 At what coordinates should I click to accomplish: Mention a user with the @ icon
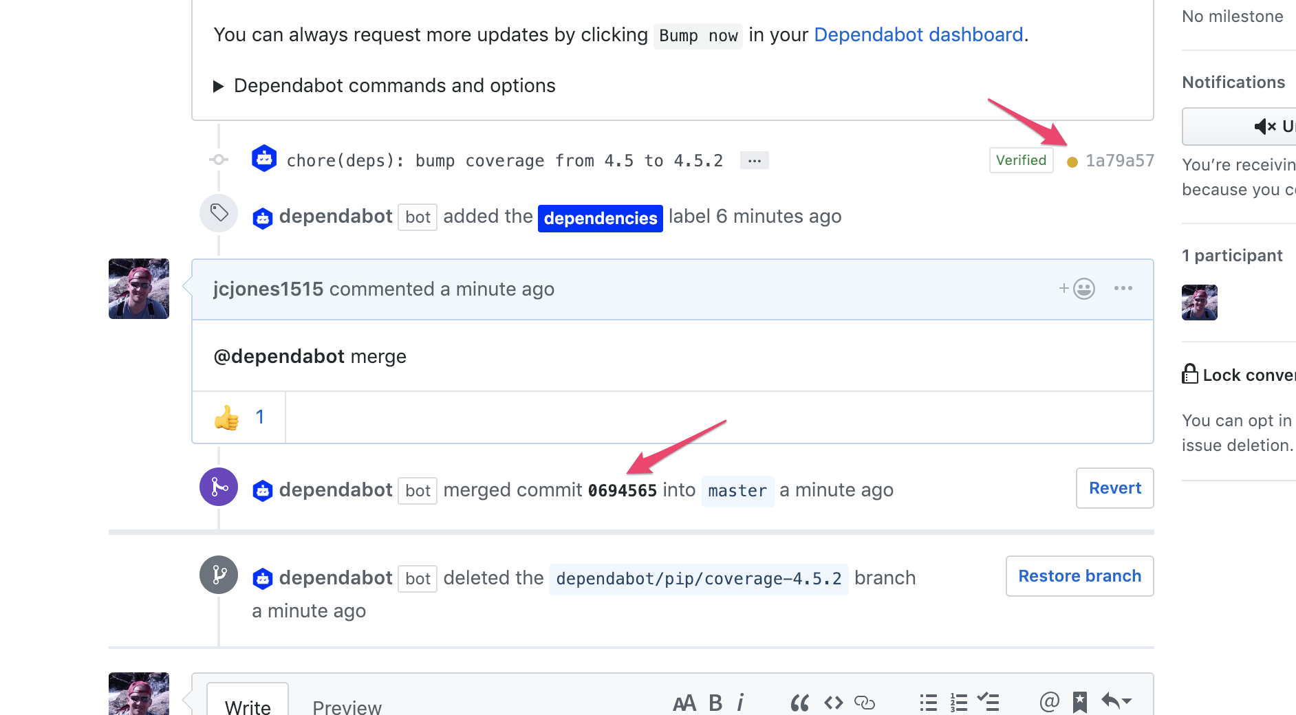[1048, 703]
